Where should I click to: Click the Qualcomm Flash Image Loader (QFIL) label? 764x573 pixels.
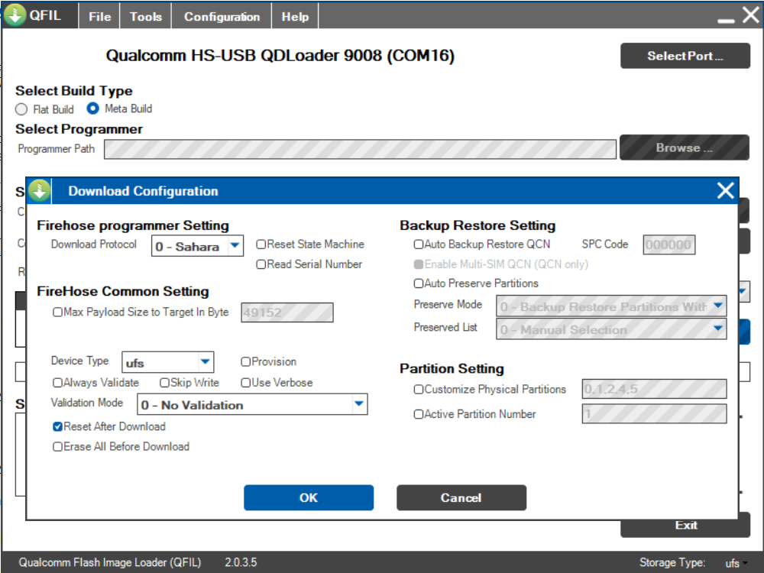point(109,562)
